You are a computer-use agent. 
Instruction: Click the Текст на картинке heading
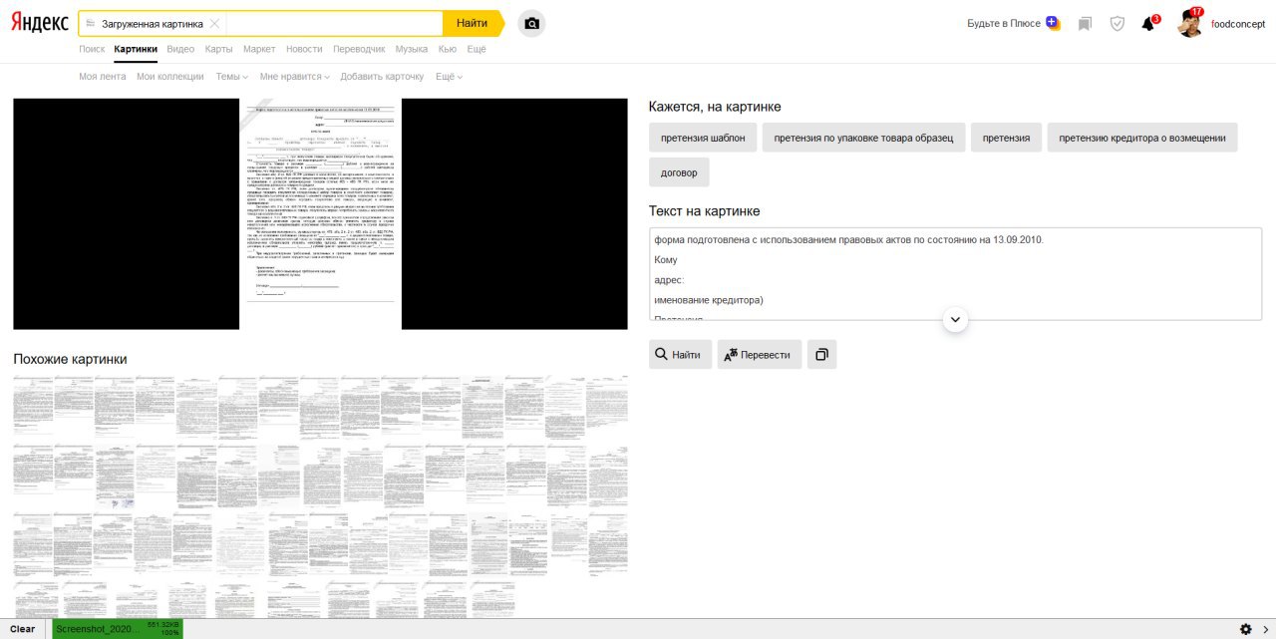click(x=705, y=211)
